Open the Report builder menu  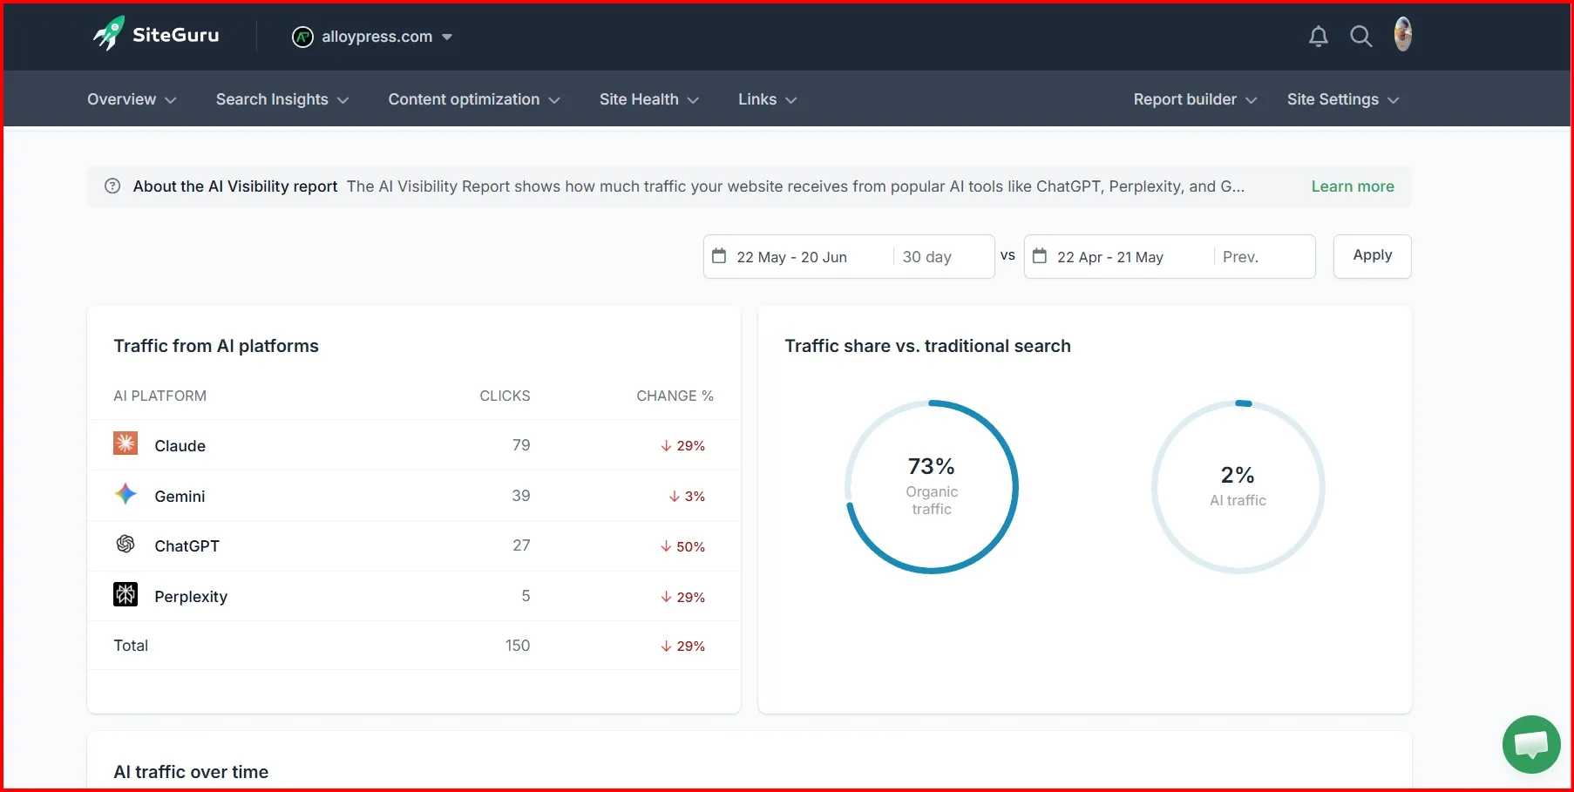tap(1195, 99)
